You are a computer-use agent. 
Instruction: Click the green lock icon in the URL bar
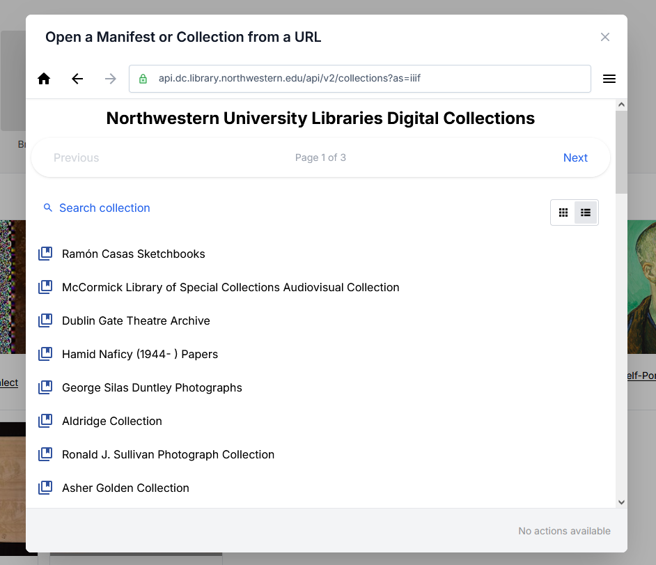point(143,78)
